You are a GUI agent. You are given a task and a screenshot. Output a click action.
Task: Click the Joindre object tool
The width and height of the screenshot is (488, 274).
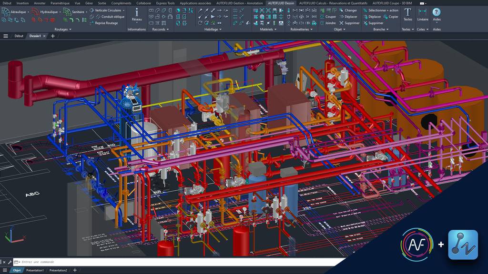click(x=328, y=23)
